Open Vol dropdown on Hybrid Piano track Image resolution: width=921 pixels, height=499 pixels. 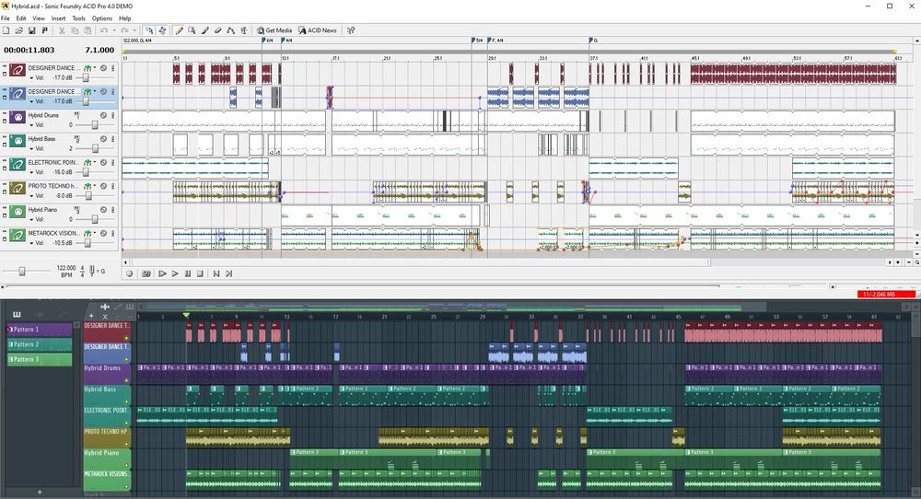[31, 219]
